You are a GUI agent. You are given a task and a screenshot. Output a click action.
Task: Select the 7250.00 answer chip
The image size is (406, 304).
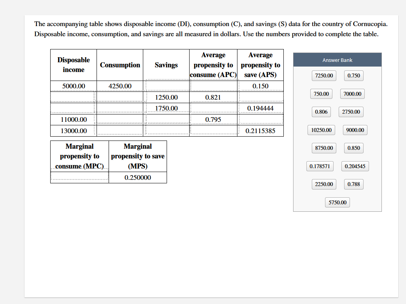point(323,76)
